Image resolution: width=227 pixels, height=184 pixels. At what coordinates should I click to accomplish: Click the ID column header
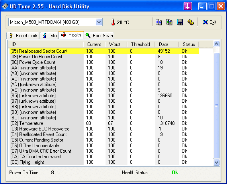tap(46, 44)
